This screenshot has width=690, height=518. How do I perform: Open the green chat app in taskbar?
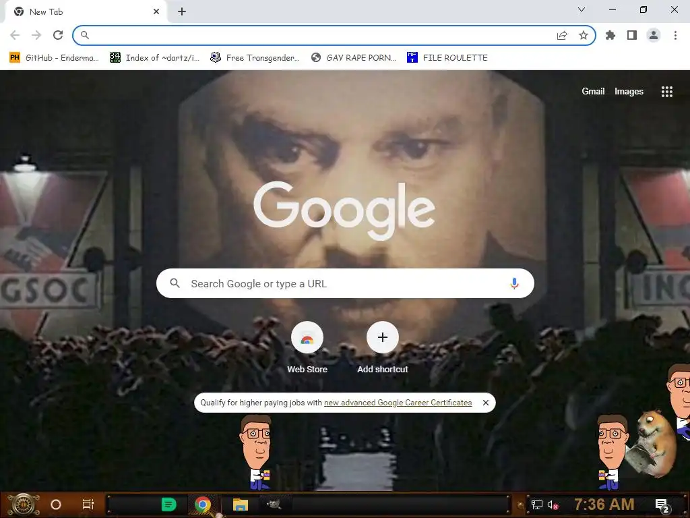(x=169, y=505)
